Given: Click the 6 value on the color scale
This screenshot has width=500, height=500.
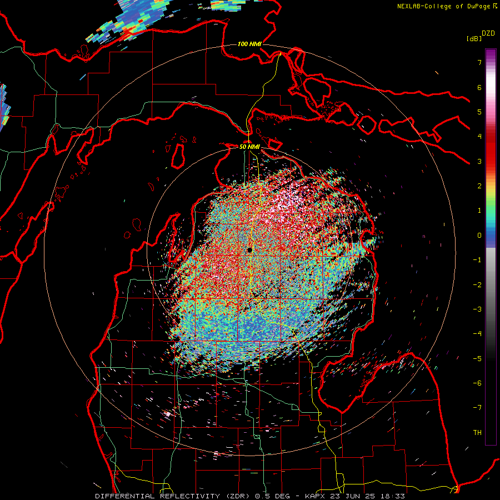Looking at the screenshot, I should pos(479,87).
